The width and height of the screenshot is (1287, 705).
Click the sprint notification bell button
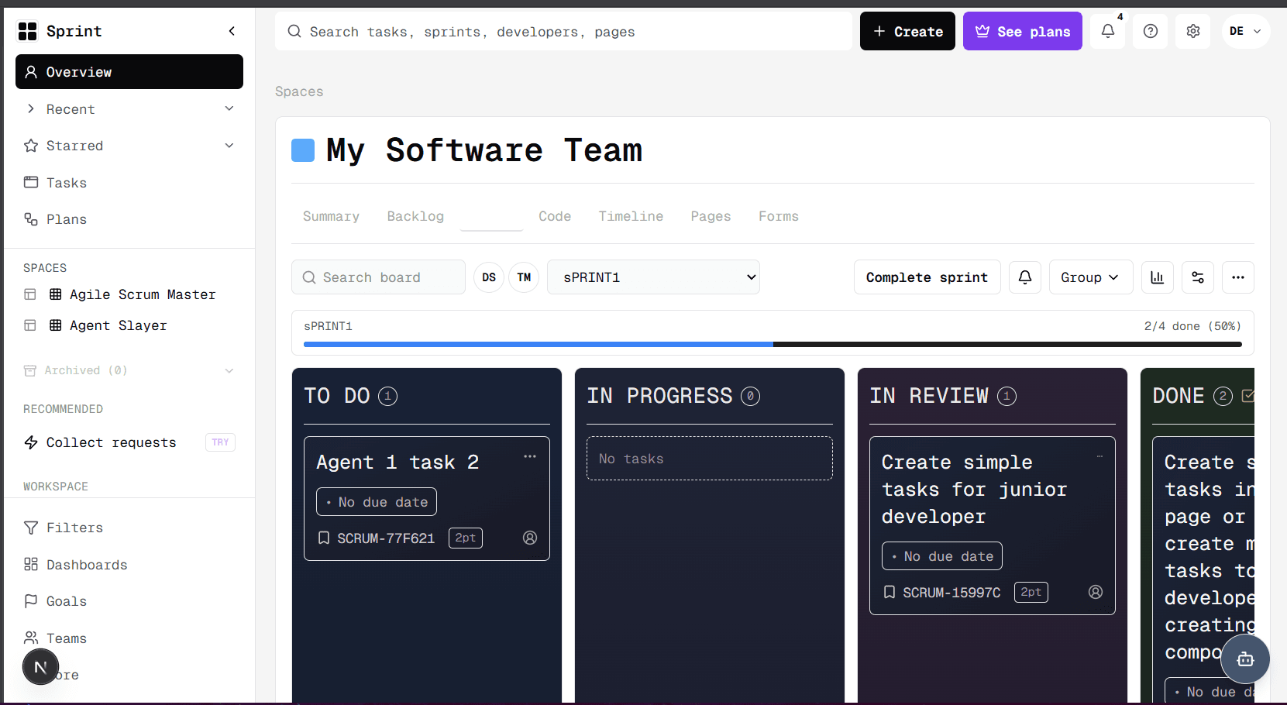pos(1025,277)
